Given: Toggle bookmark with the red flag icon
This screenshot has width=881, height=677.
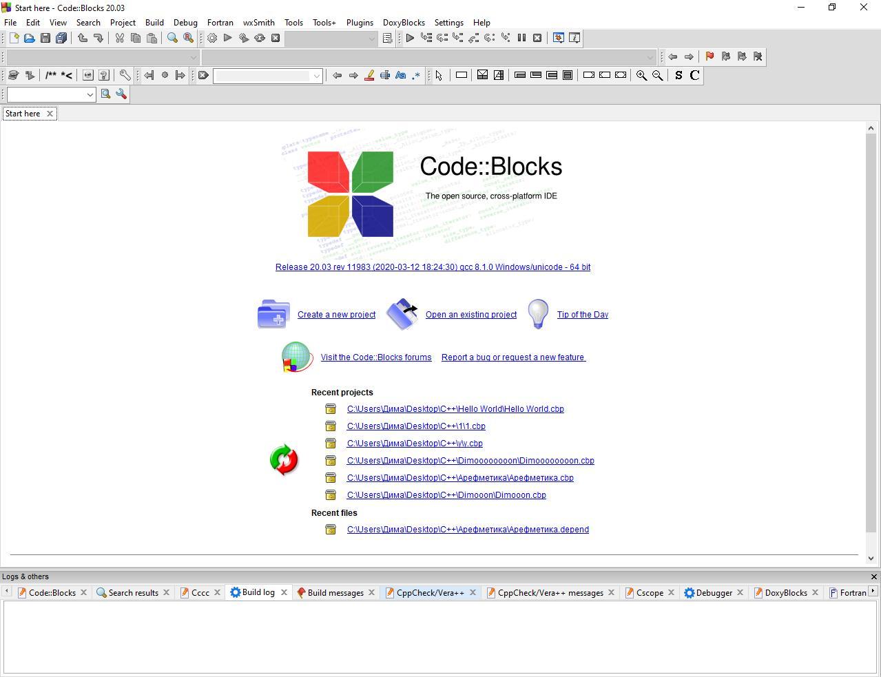Looking at the screenshot, I should pyautogui.click(x=709, y=57).
